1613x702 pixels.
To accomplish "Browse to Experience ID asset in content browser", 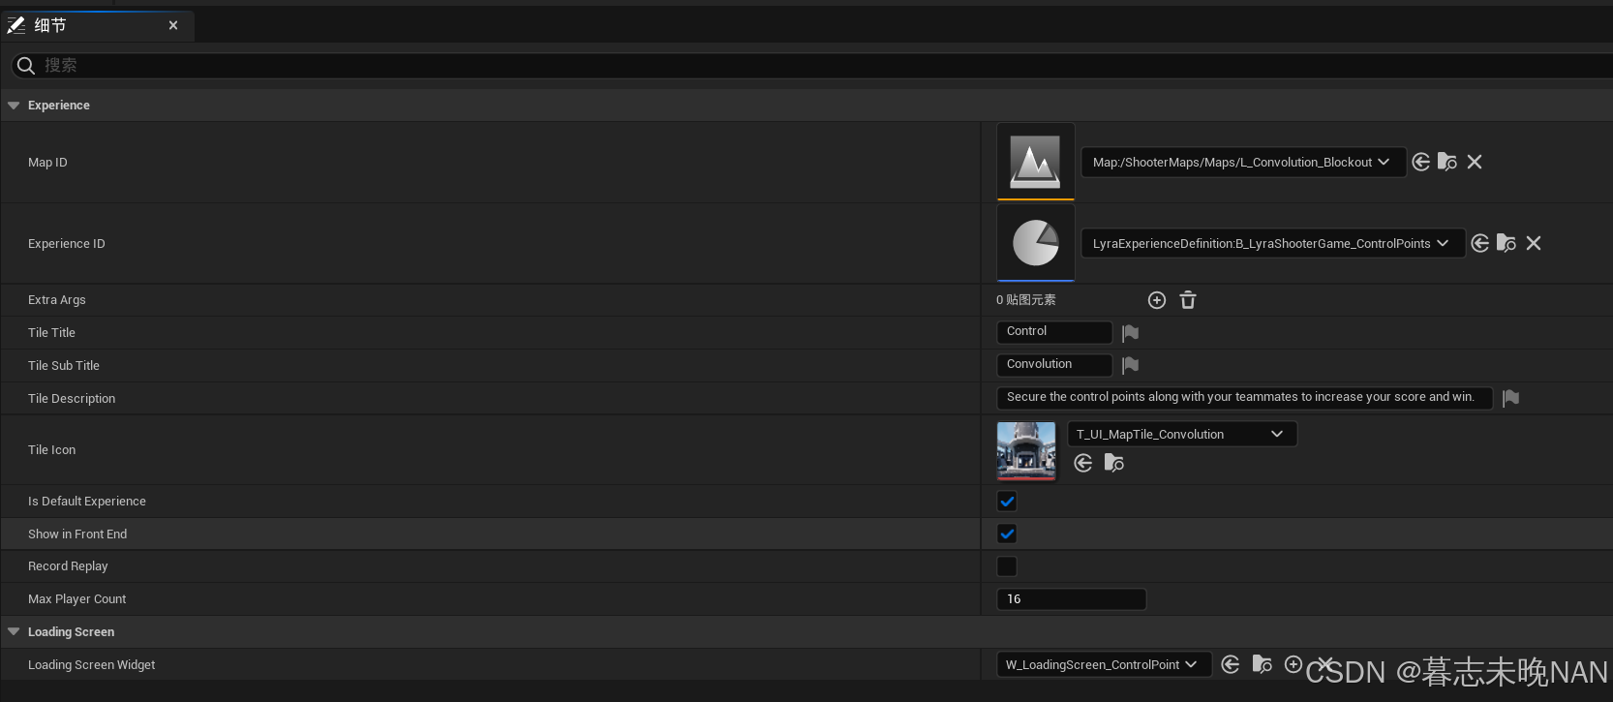I will click(x=1506, y=243).
